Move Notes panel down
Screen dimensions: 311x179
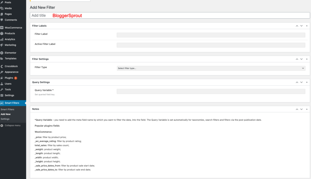pos(302,109)
